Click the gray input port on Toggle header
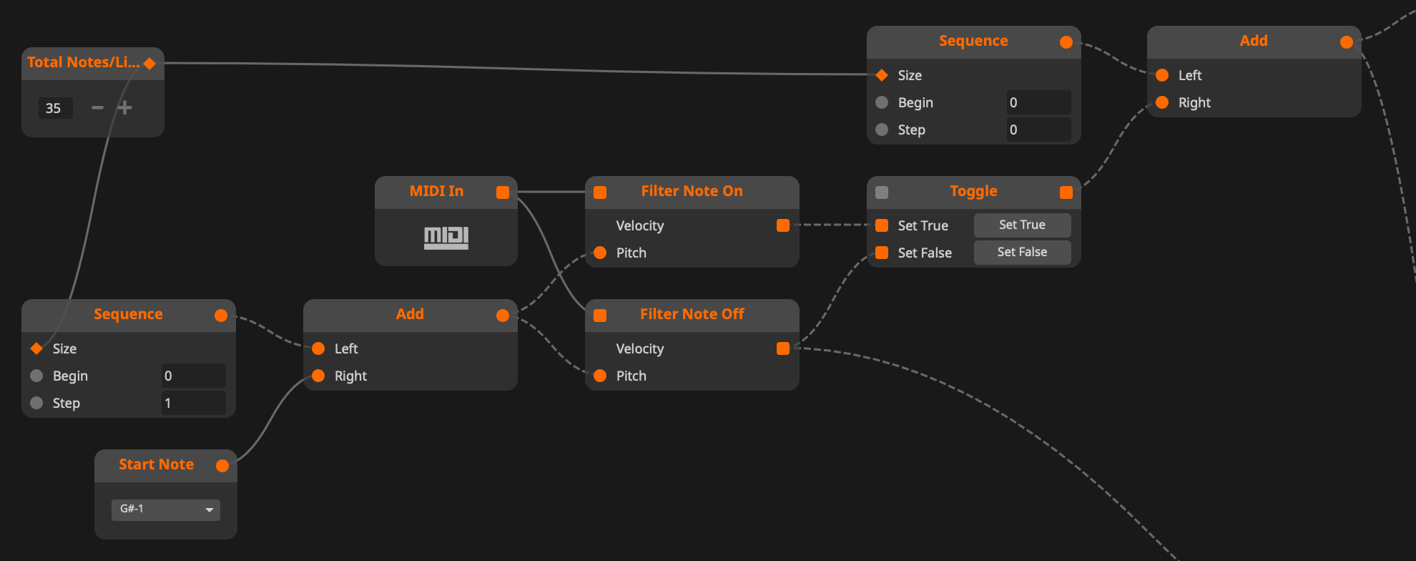1416x561 pixels. [x=882, y=192]
